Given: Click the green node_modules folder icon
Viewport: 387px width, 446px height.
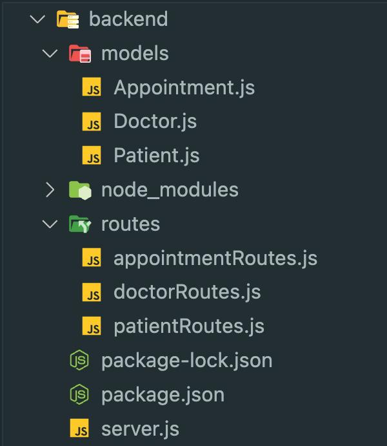Looking at the screenshot, I should coord(80,190).
